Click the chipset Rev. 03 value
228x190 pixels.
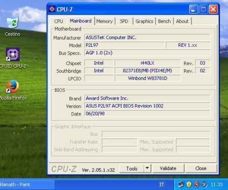[x=202, y=63]
